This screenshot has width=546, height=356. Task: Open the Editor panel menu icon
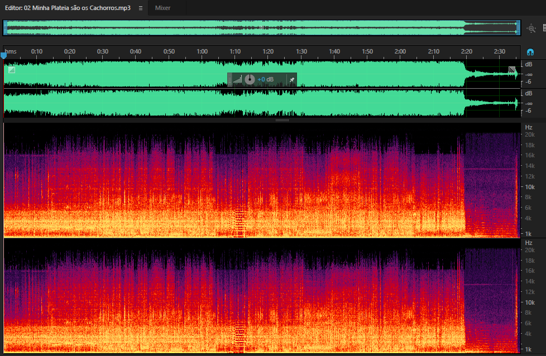coord(141,8)
